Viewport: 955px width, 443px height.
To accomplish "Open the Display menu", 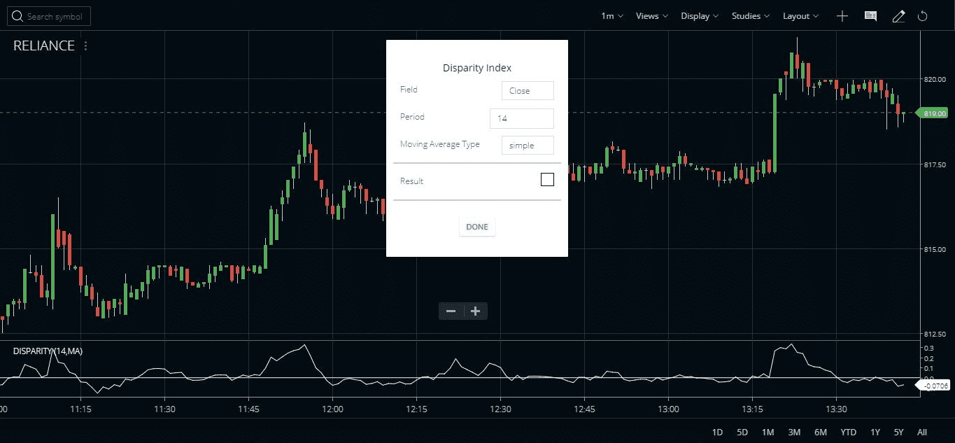I will (x=698, y=15).
